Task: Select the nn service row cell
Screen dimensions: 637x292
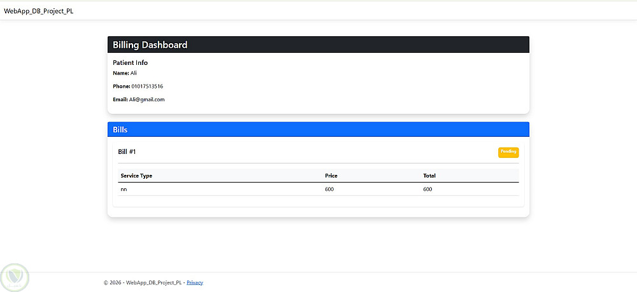Action: click(x=124, y=190)
